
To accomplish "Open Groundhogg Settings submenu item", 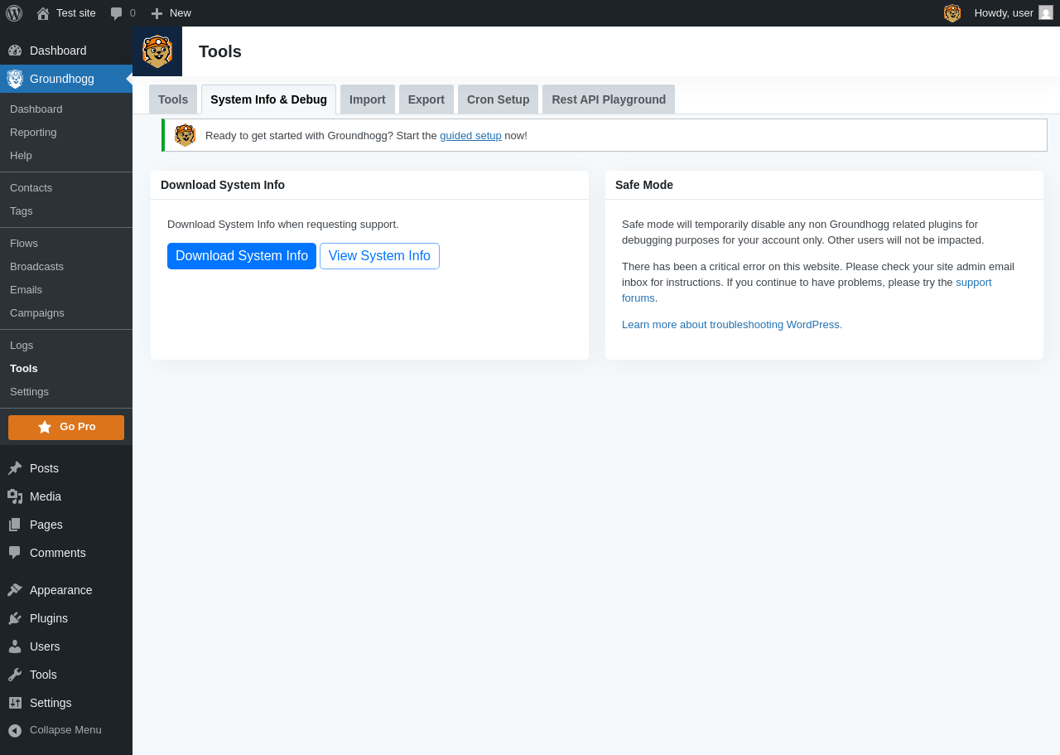I will (29, 392).
